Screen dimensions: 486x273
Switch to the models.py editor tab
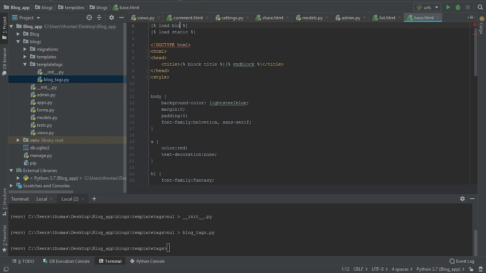pos(312,18)
